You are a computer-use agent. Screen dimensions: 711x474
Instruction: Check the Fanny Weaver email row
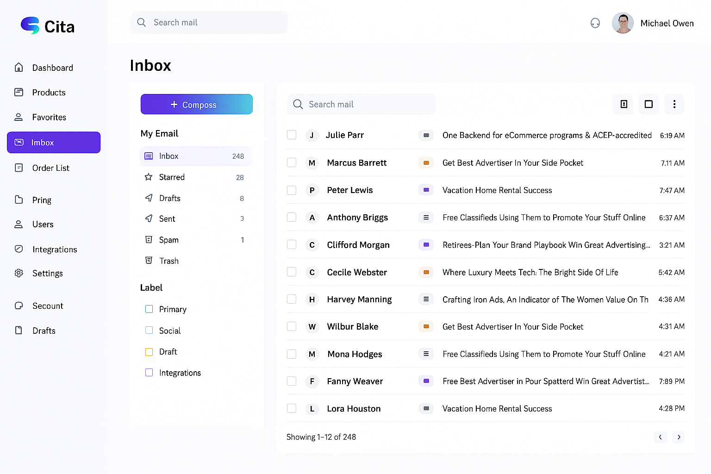(292, 381)
